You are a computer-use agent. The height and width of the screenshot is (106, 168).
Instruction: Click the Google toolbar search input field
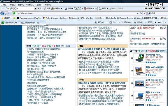[25, 8]
